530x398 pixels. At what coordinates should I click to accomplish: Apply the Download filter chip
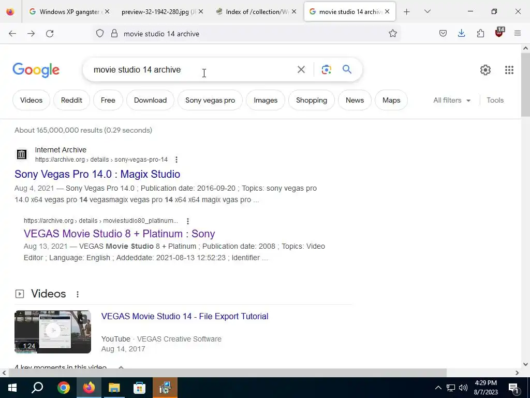[150, 100]
